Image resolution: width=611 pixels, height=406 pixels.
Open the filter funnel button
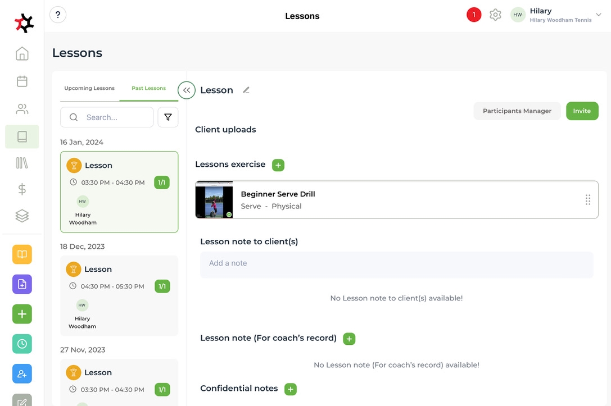[168, 117]
